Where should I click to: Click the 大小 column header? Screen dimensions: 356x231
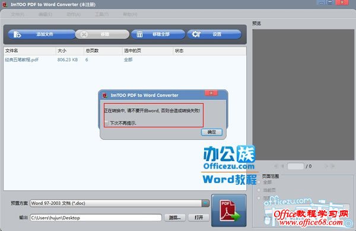tap(69, 51)
